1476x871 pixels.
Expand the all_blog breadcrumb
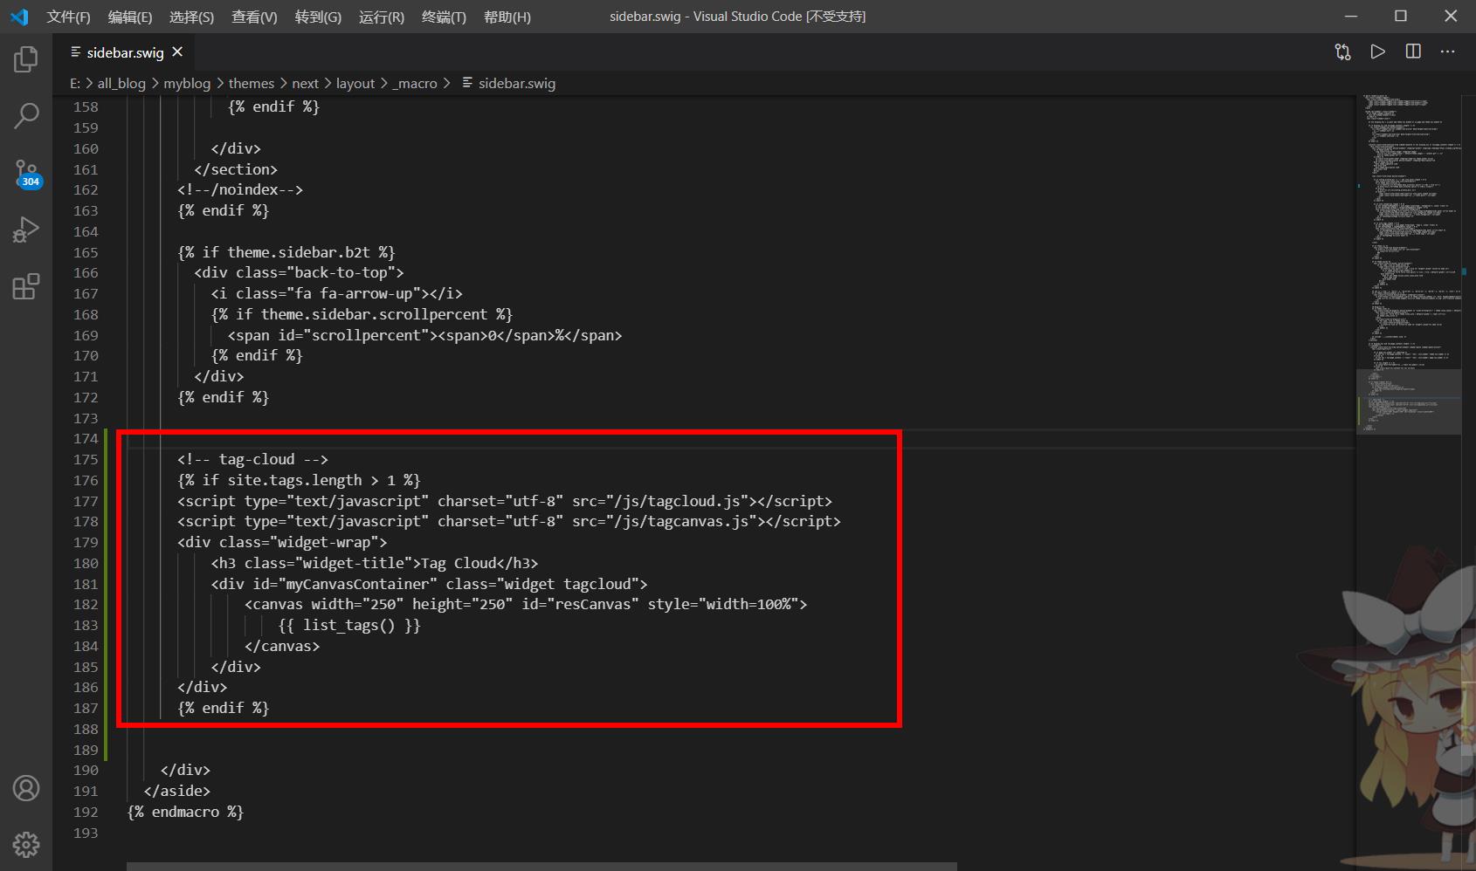click(x=121, y=84)
